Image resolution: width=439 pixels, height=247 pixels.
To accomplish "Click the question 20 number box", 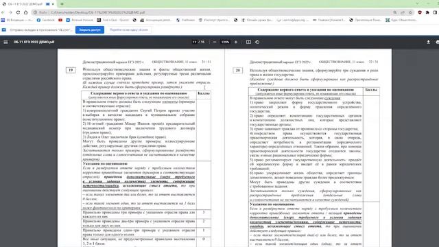I will click(238, 70).
